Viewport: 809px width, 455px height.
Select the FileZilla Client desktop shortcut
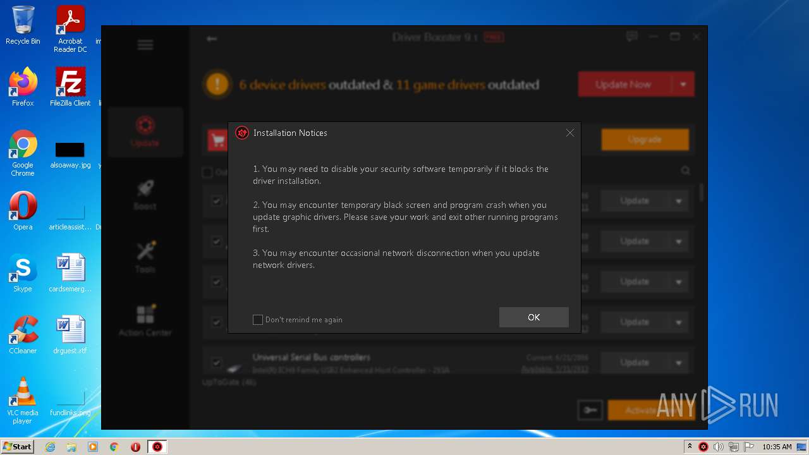(70, 87)
